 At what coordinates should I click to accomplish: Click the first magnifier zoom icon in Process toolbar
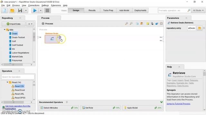[x=126, y=24]
